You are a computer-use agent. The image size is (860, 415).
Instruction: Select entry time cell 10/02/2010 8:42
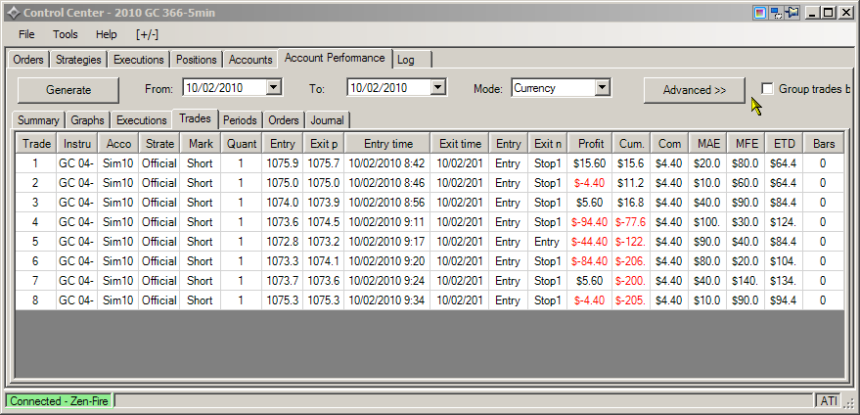386,163
